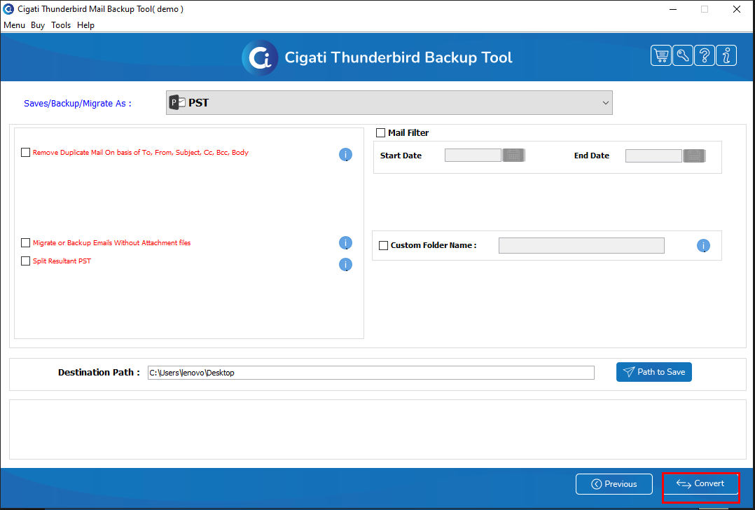Open the Start Date calendar picker

coord(513,155)
